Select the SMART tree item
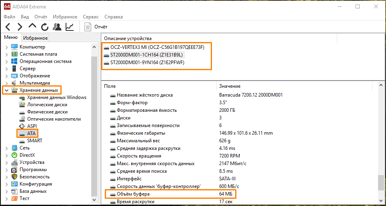 pos(34,141)
